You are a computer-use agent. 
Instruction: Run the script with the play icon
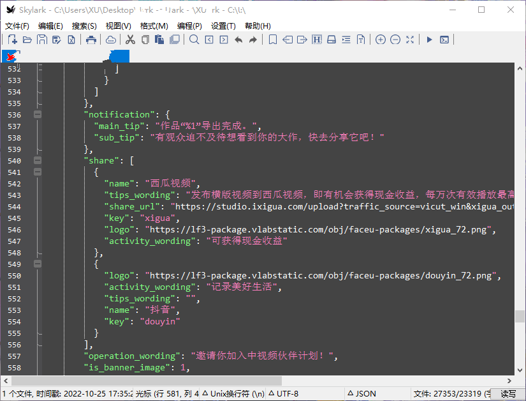pos(429,40)
